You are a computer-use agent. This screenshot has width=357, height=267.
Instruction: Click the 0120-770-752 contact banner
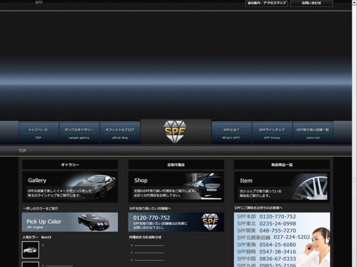click(x=176, y=222)
